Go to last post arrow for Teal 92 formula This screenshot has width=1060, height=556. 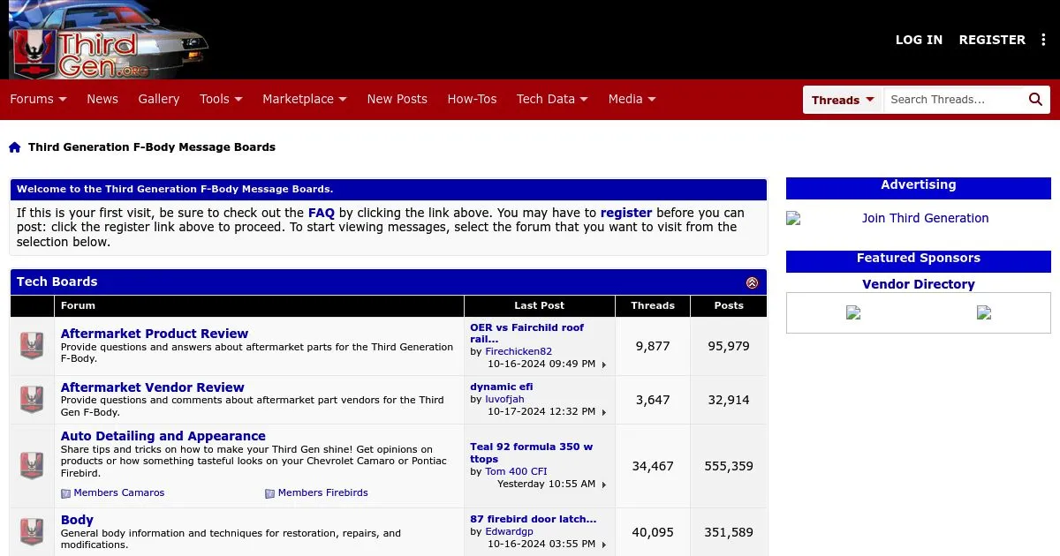[x=604, y=485]
